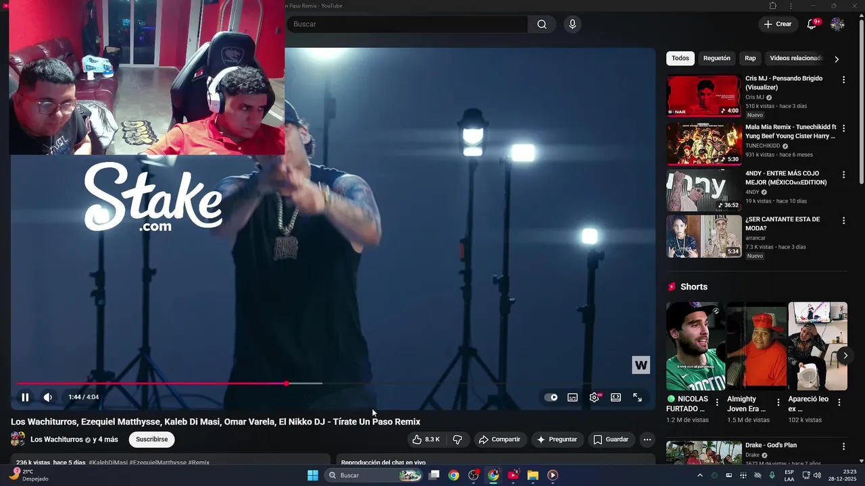This screenshot has height=486, width=865.
Task: Start voice search with the microphone icon
Action: pyautogui.click(x=572, y=24)
